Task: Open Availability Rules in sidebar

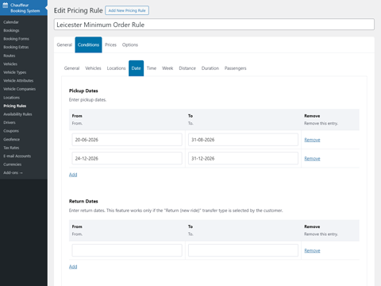Action: pyautogui.click(x=17, y=114)
